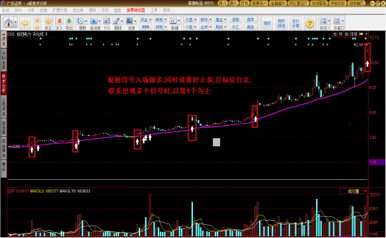Click the yellow power-style refresh icon
This screenshot has height=238, width=386.
[x=48, y=20]
